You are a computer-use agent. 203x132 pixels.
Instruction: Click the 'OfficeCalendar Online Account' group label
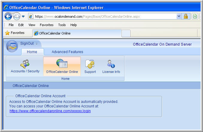(x=40, y=96)
